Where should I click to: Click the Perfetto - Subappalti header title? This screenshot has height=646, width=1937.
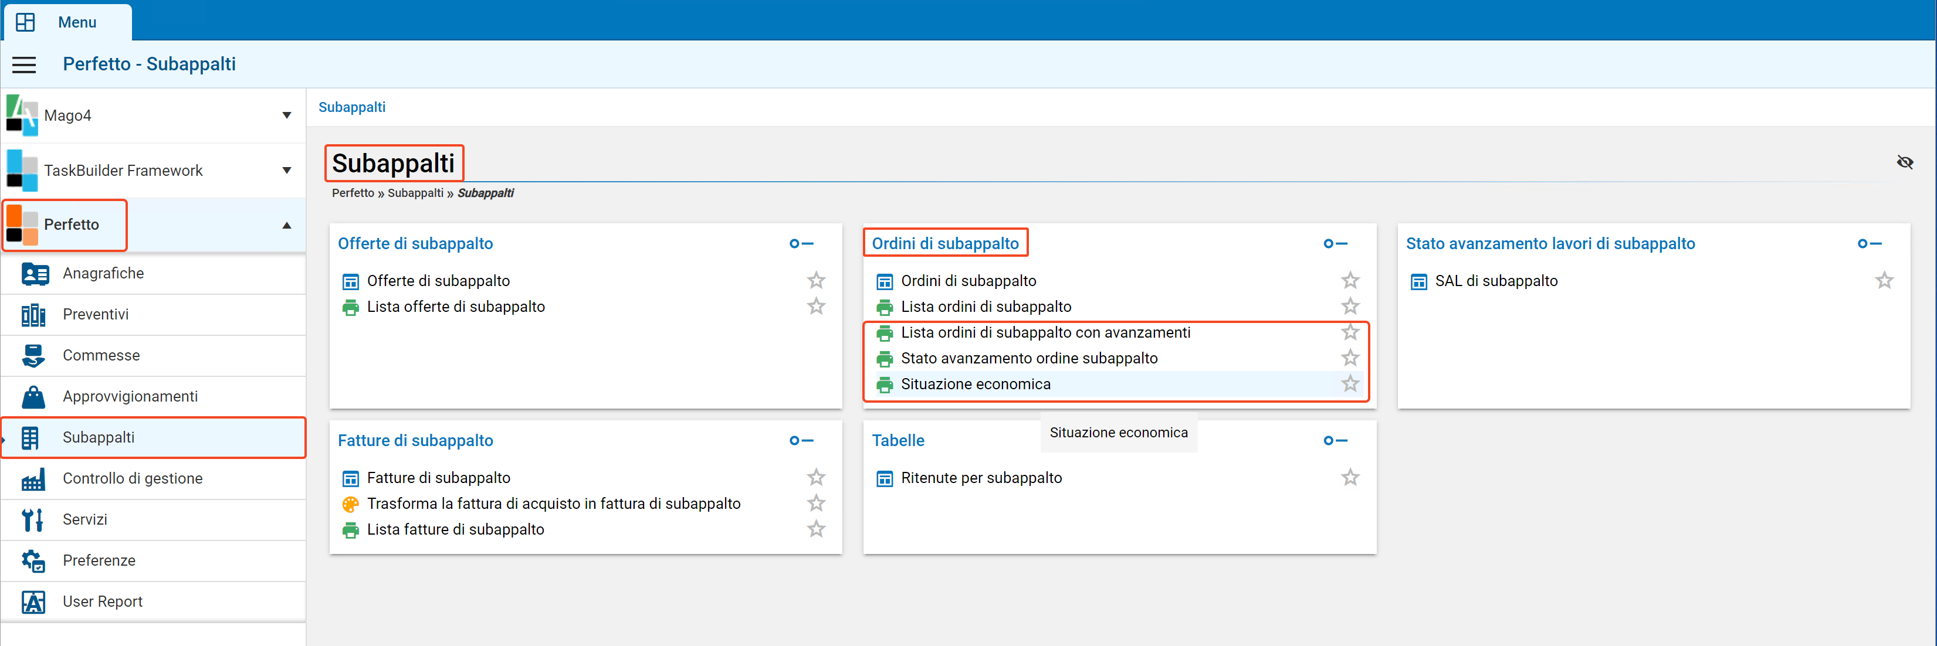click(x=149, y=64)
